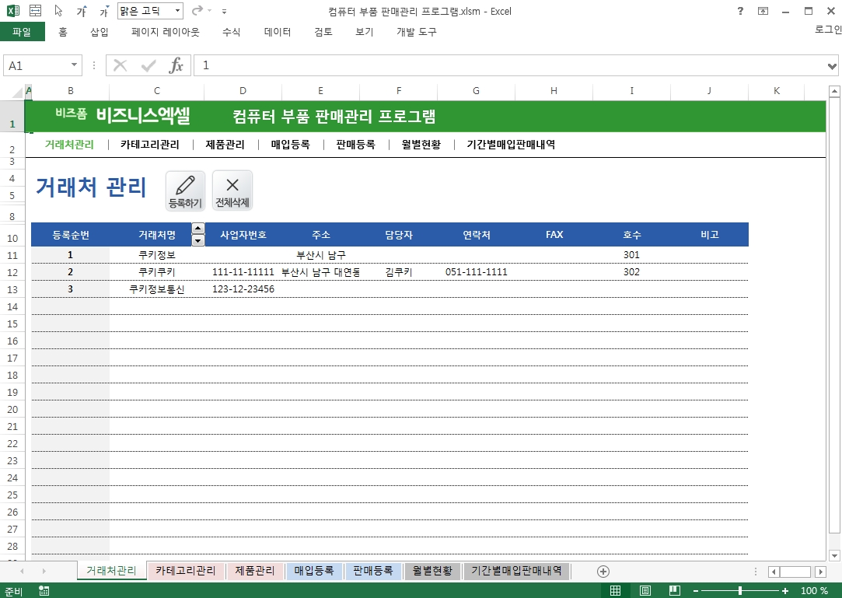The height and width of the screenshot is (598, 842).
Task: Click in the formula bar input
Action: click(505, 66)
